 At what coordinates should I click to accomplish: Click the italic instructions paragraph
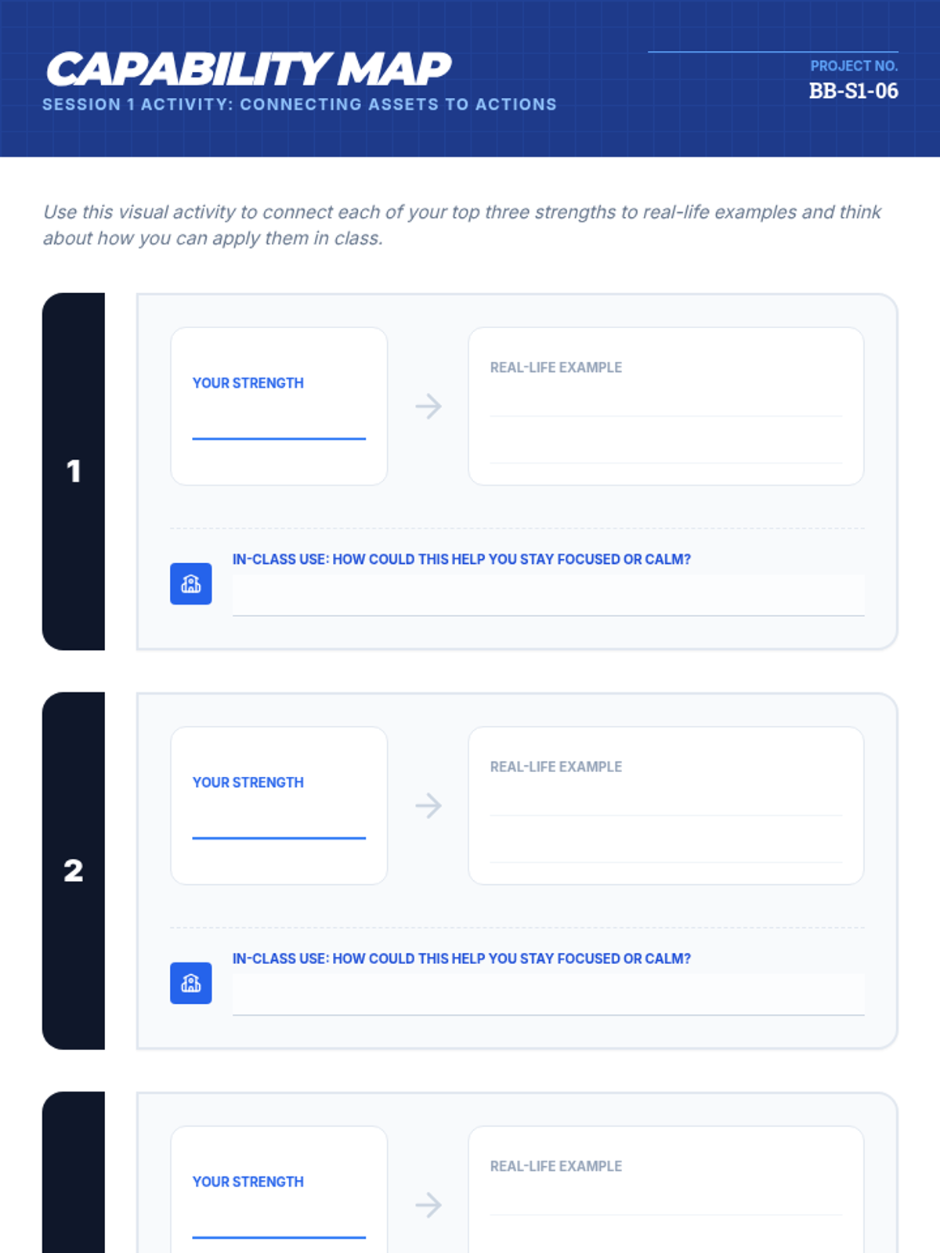pyautogui.click(x=462, y=225)
